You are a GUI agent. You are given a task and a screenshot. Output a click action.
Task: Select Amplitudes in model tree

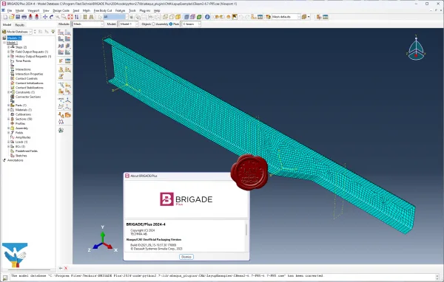[x=23, y=137]
